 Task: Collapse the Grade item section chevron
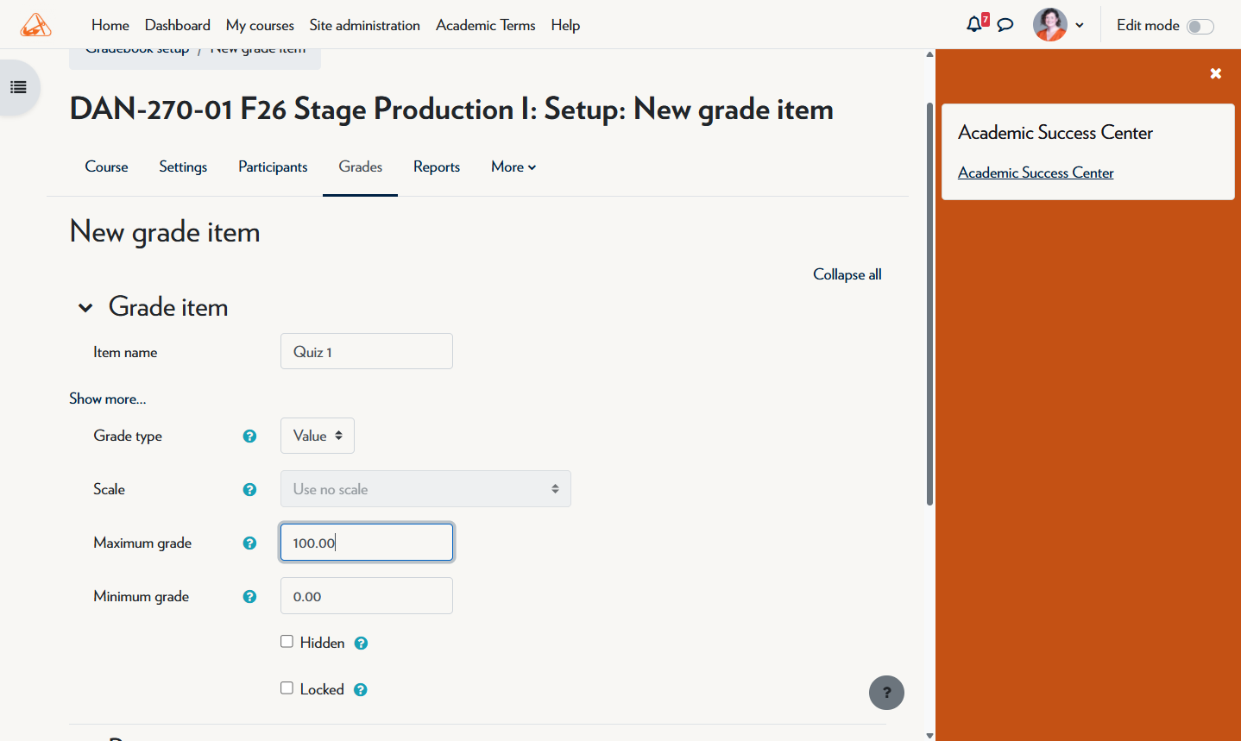pos(85,308)
